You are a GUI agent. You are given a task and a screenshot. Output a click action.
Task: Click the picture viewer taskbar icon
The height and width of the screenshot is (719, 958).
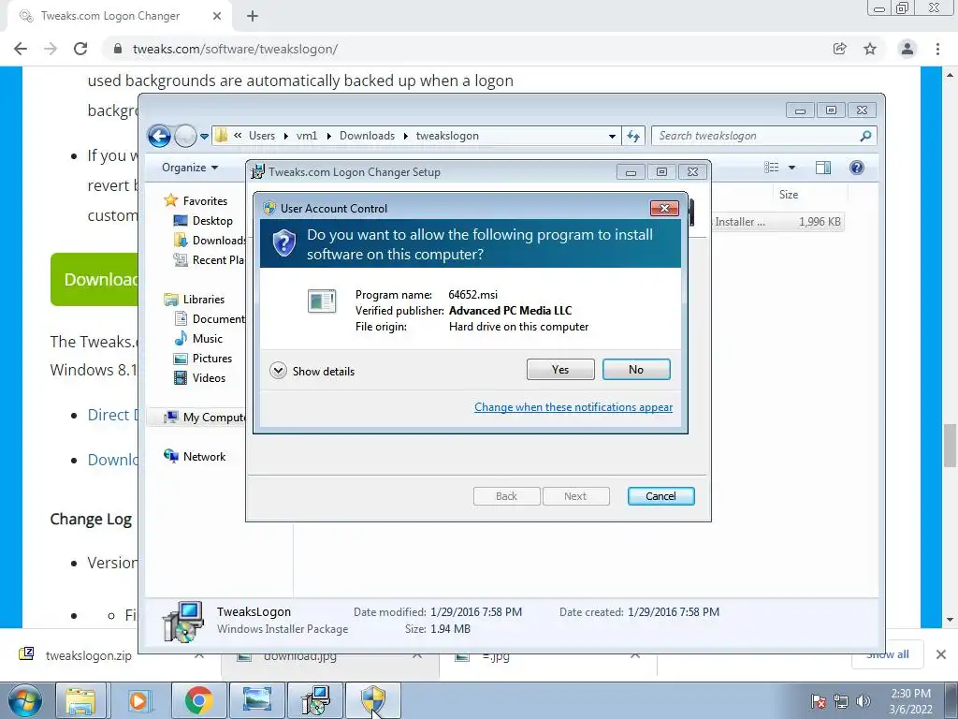pyautogui.click(x=257, y=700)
